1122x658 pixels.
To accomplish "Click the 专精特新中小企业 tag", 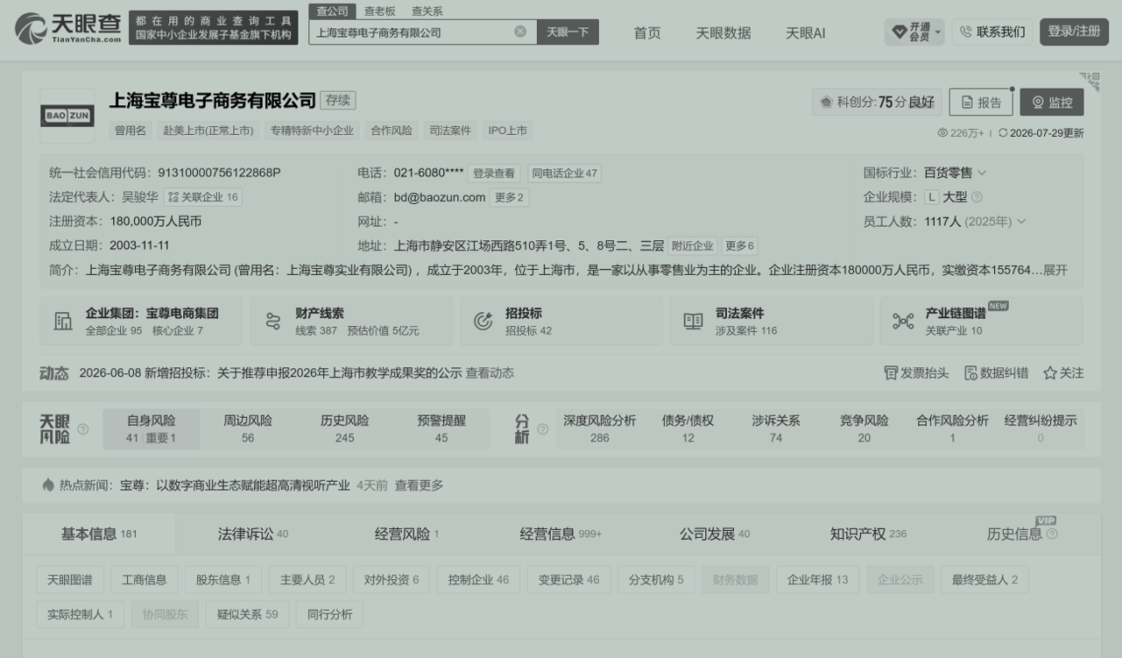I will point(312,131).
